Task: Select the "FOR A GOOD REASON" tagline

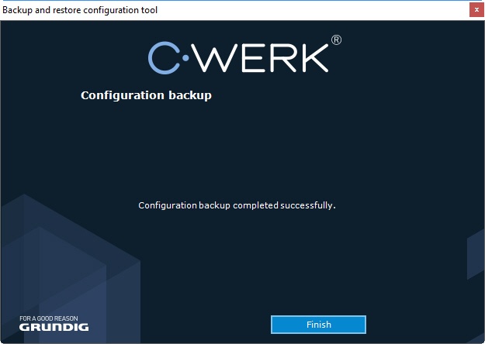Action: 48,318
